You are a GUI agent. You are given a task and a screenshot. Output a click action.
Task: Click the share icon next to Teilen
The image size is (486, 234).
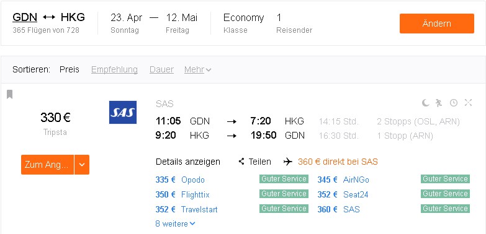click(241, 162)
